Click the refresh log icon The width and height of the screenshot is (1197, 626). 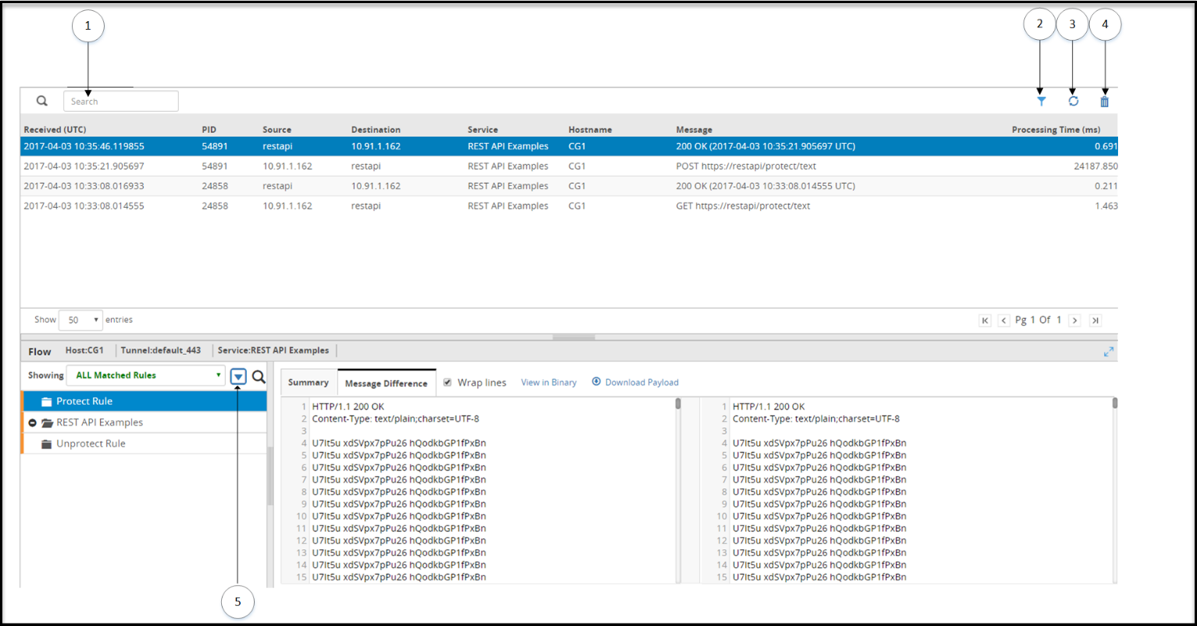(1073, 101)
